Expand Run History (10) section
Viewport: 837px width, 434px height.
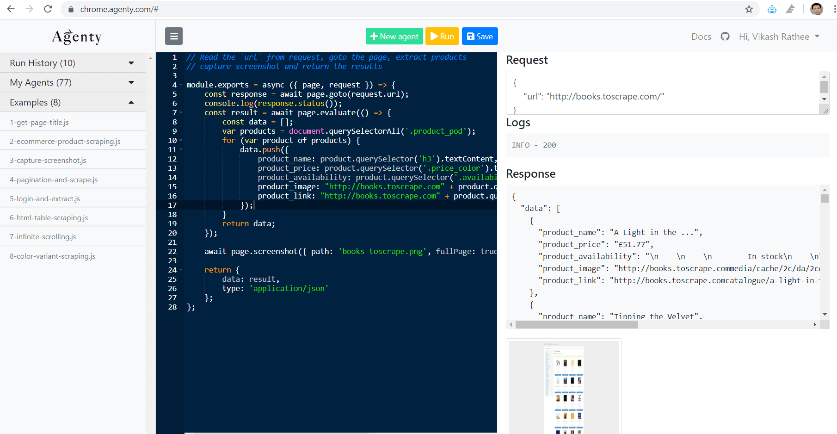[73, 63]
